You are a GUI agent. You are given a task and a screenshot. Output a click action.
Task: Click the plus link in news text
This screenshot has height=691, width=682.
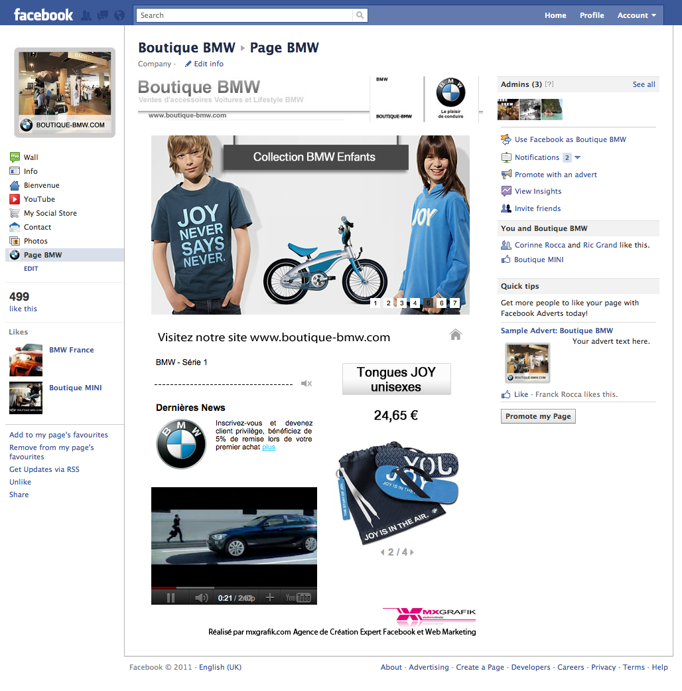[x=269, y=447]
